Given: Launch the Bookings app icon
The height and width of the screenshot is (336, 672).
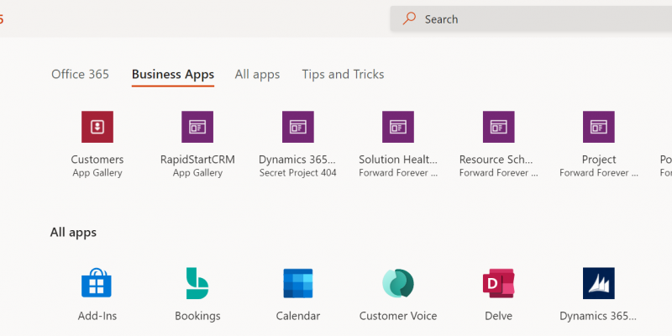Looking at the screenshot, I should (197, 283).
